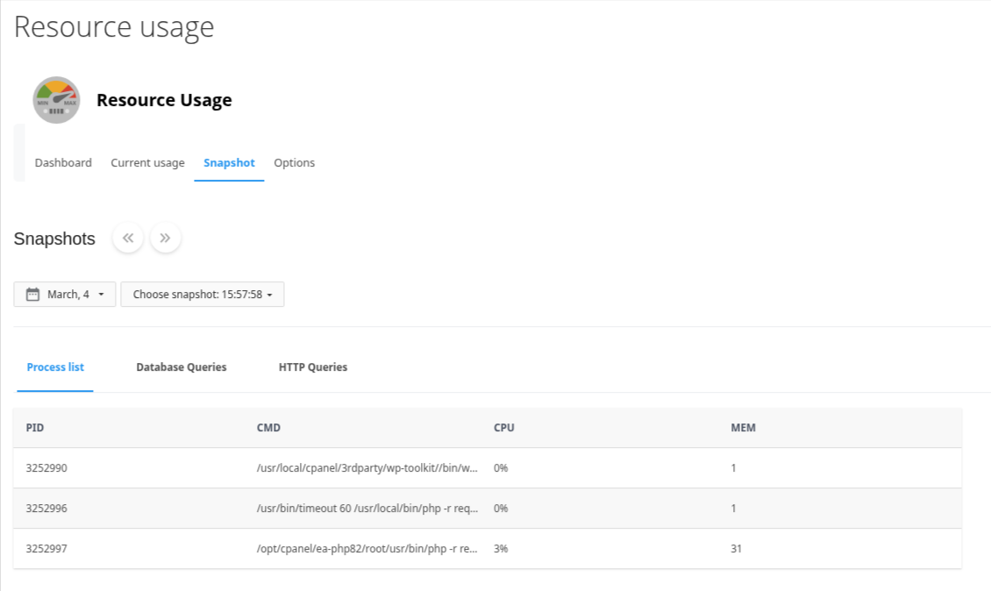
Task: Go to the next snapshot with the double-right arrow
Action: click(x=165, y=238)
